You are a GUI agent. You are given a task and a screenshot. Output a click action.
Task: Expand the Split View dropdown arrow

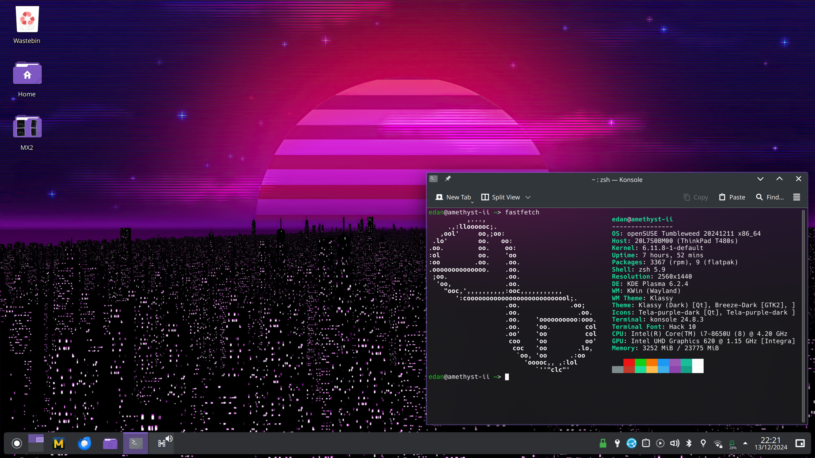tap(528, 197)
